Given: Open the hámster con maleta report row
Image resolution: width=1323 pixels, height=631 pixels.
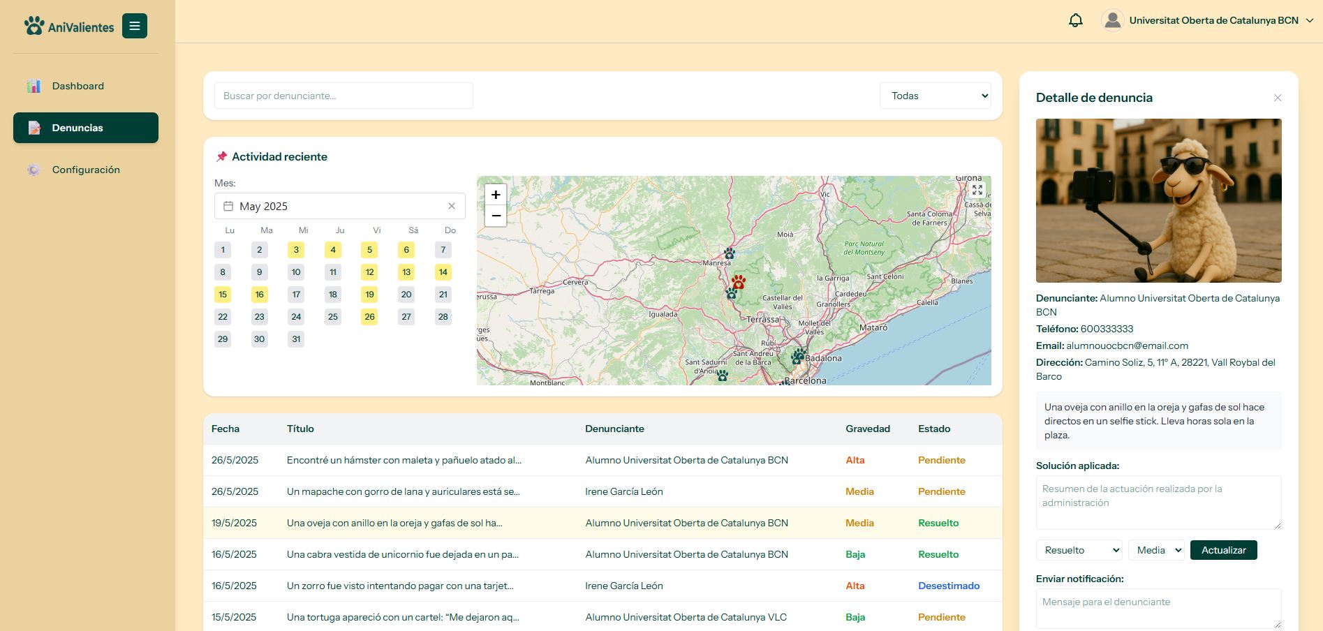Looking at the screenshot, I should coord(603,460).
